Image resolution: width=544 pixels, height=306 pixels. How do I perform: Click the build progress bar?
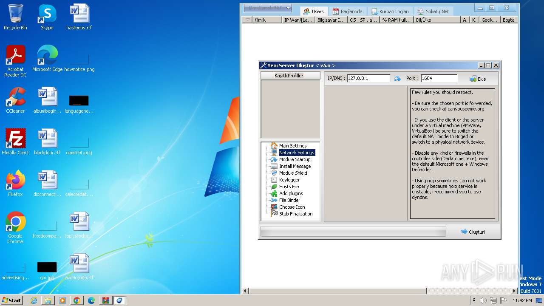pyautogui.click(x=353, y=232)
